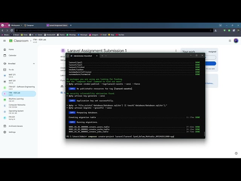The image size is (241, 181).
Task: Bookmark this page icon in address bar
Action: (x=211, y=31)
